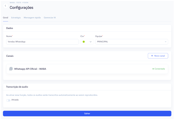This screenshot has width=174, height=119.
Task: Click the Novo canal button
Action: click(x=158, y=56)
